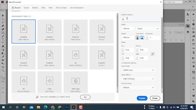
Task: Adjust the Artboards count stepper
Action: (147, 37)
